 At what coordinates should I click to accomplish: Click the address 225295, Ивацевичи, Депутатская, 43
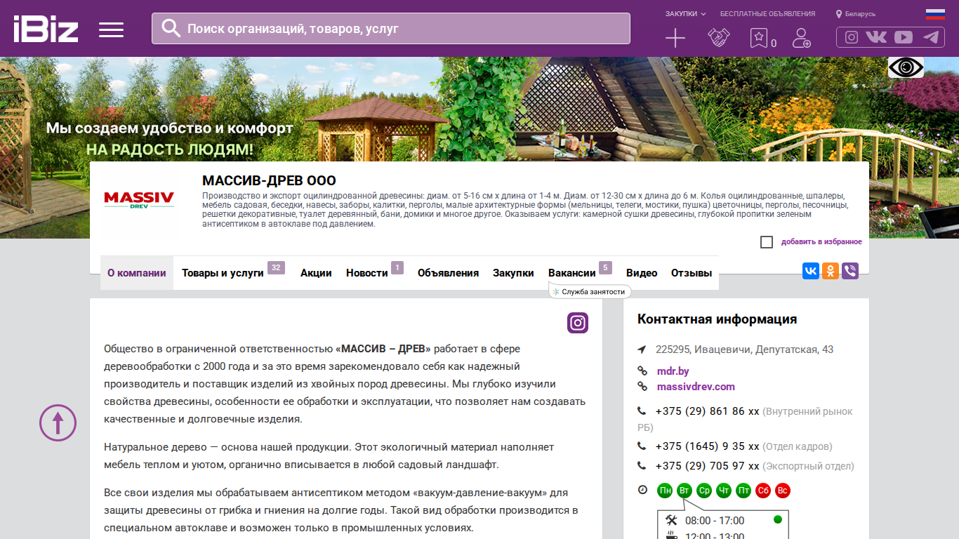tap(744, 350)
